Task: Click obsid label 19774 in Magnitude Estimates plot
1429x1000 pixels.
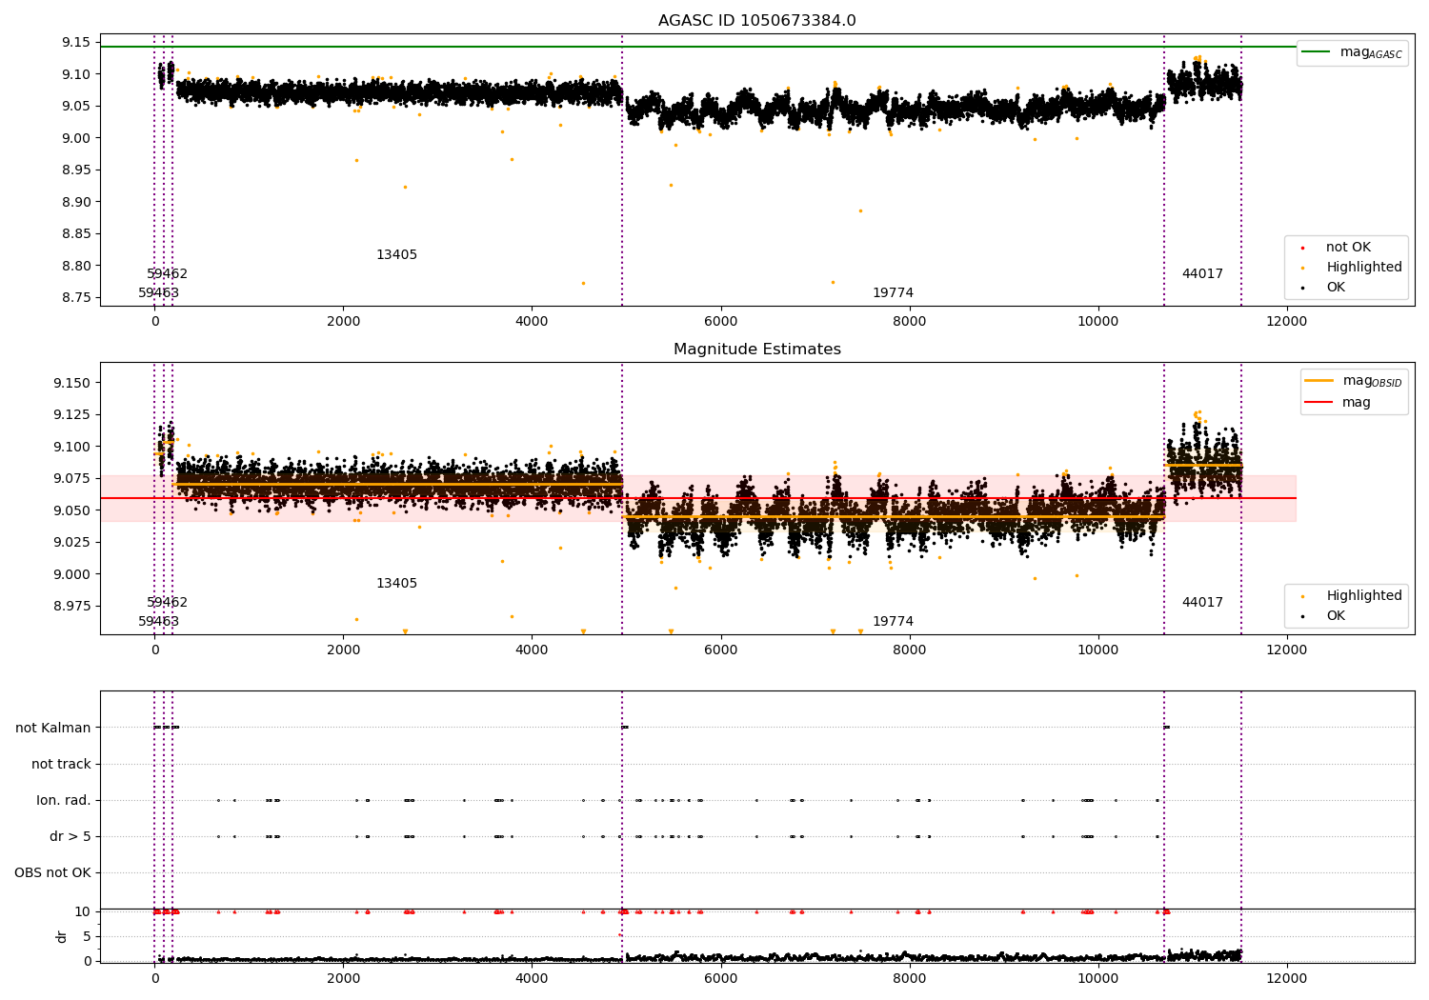Action: [x=893, y=622]
